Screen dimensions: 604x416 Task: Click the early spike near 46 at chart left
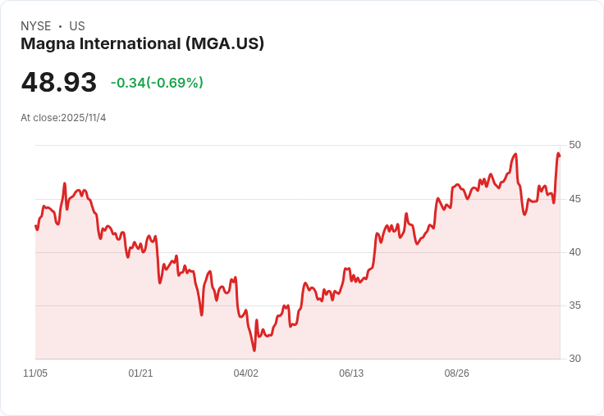(x=64, y=184)
